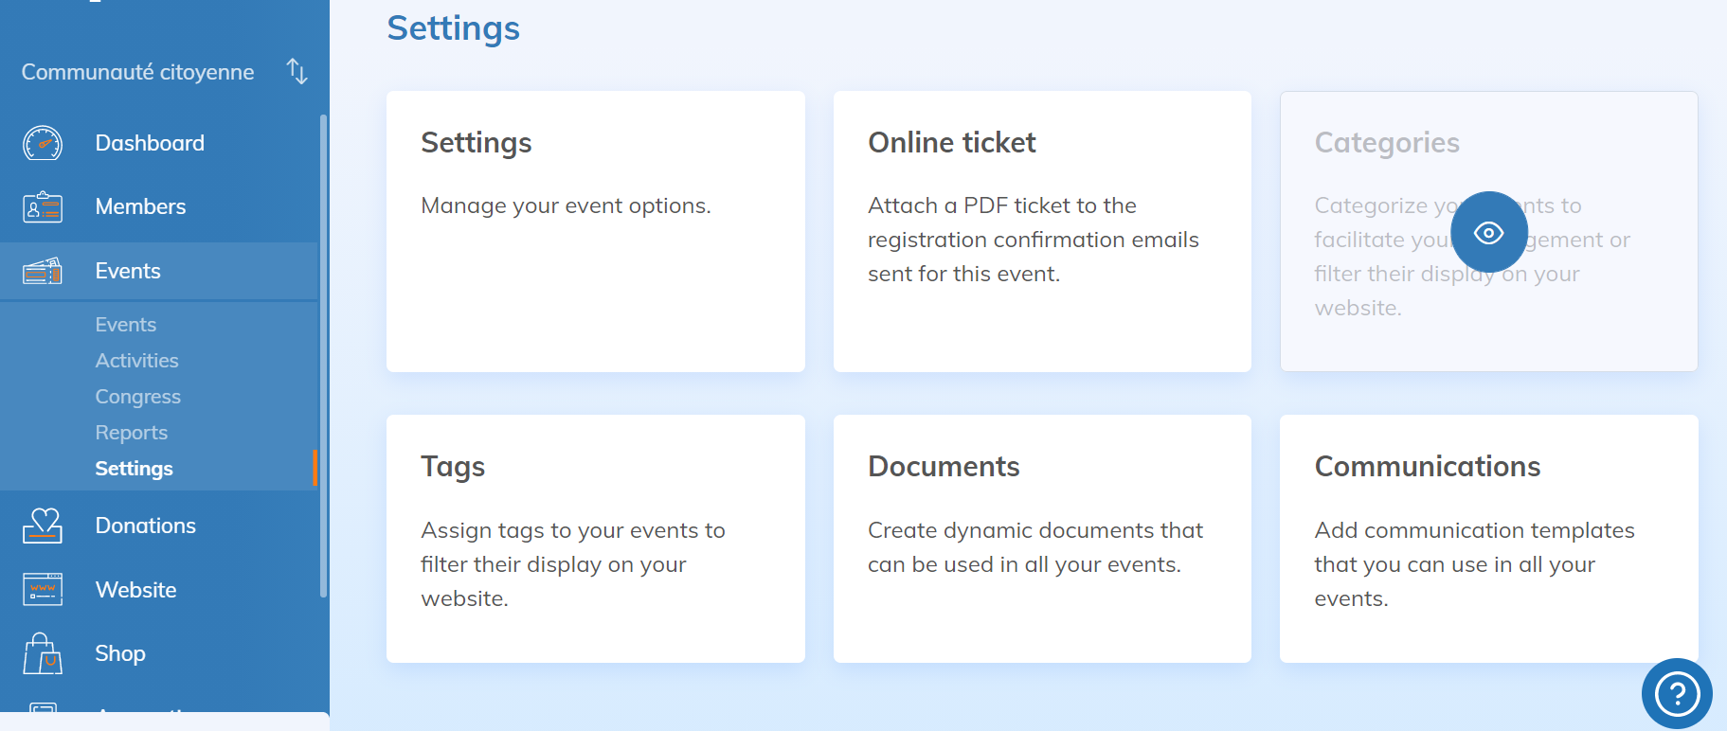
Task: Click the sidebar vertical scrollbar
Action: (x=323, y=355)
